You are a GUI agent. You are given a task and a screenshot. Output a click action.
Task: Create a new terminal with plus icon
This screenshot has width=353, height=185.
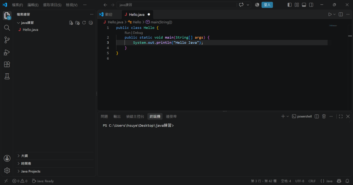tap(283, 116)
